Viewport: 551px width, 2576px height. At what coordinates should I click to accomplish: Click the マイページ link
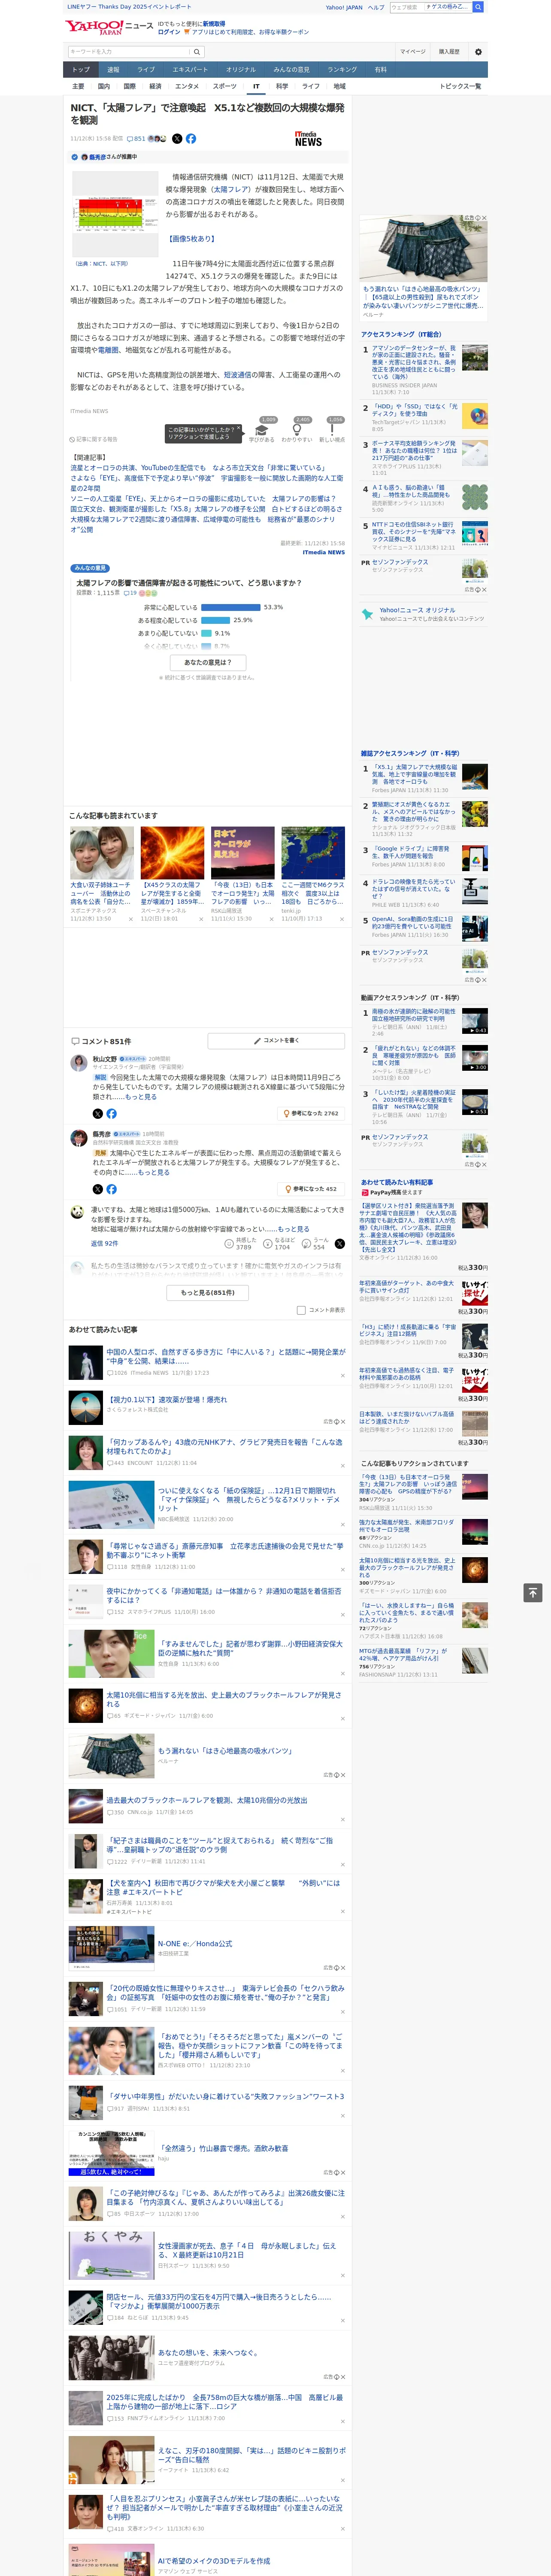tap(412, 52)
